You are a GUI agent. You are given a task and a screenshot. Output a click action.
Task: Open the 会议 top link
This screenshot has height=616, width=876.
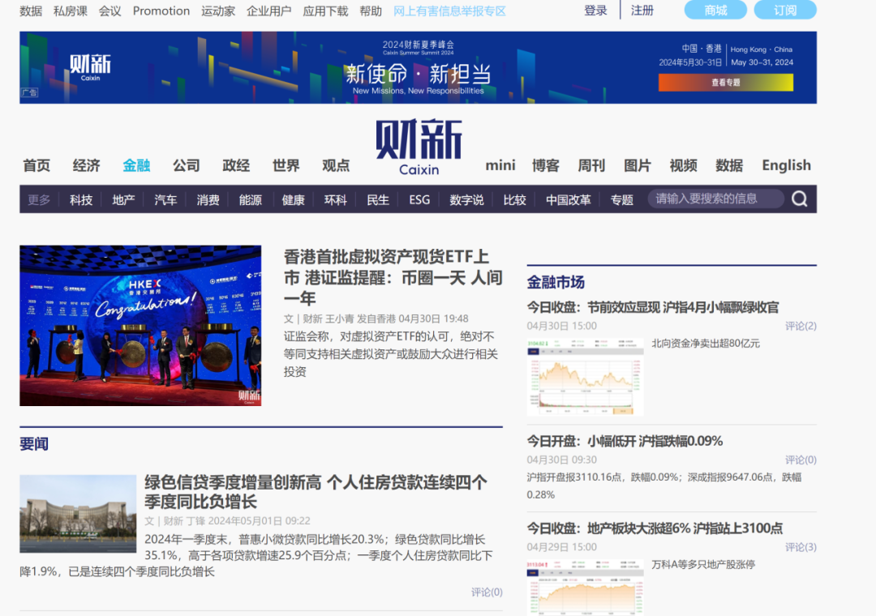click(x=110, y=11)
